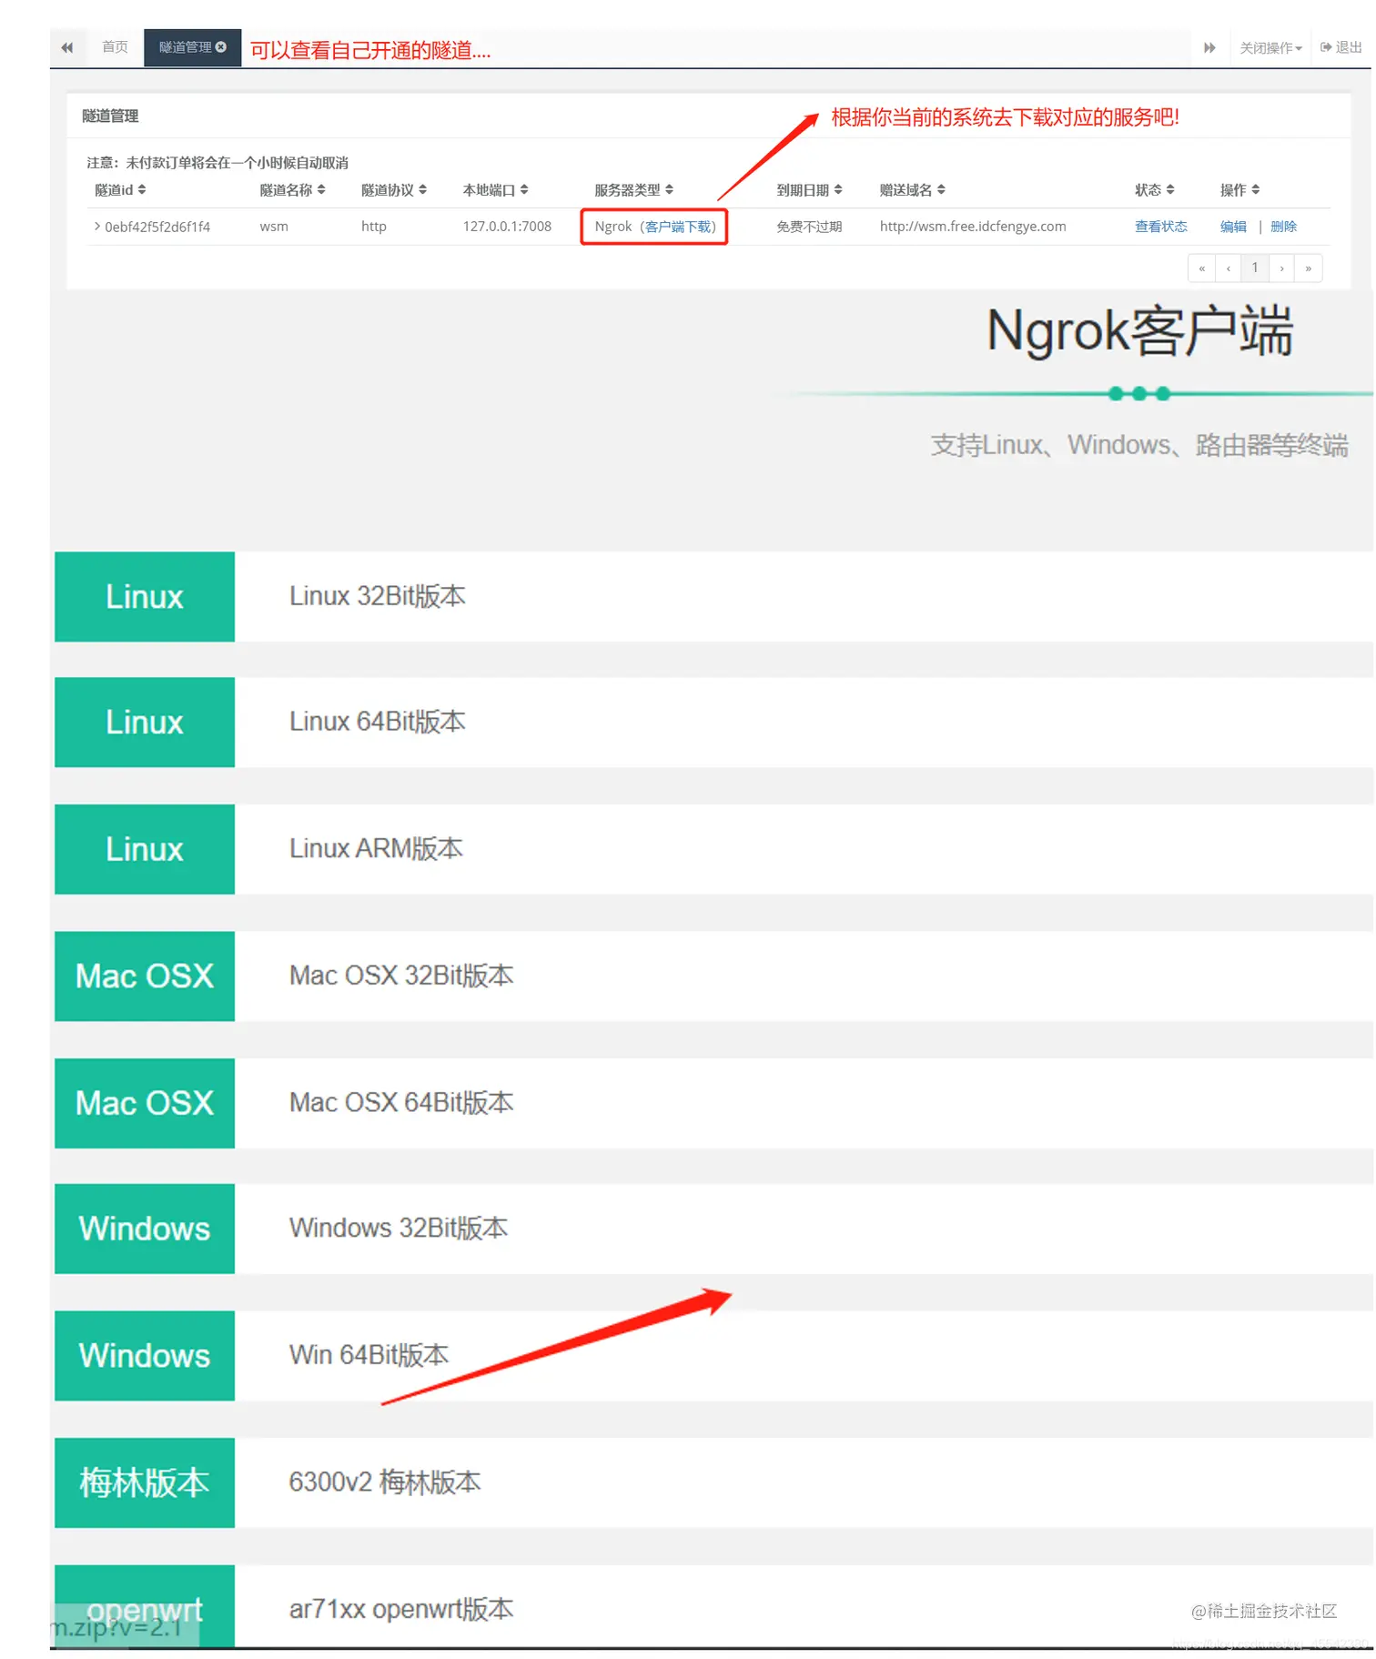Click the openwrt tile
Image resolution: width=1376 pixels, height=1659 pixels.
pyautogui.click(x=145, y=1606)
